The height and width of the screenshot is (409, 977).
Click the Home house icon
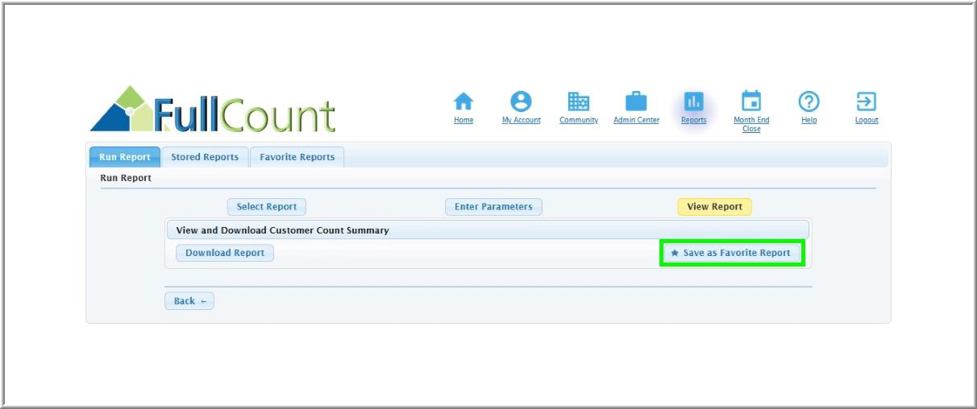click(x=463, y=101)
